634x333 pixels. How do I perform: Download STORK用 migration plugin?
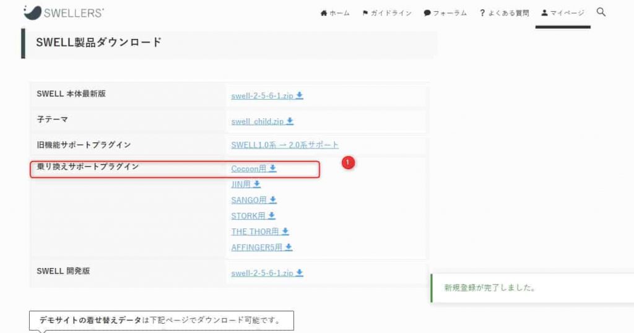point(253,216)
